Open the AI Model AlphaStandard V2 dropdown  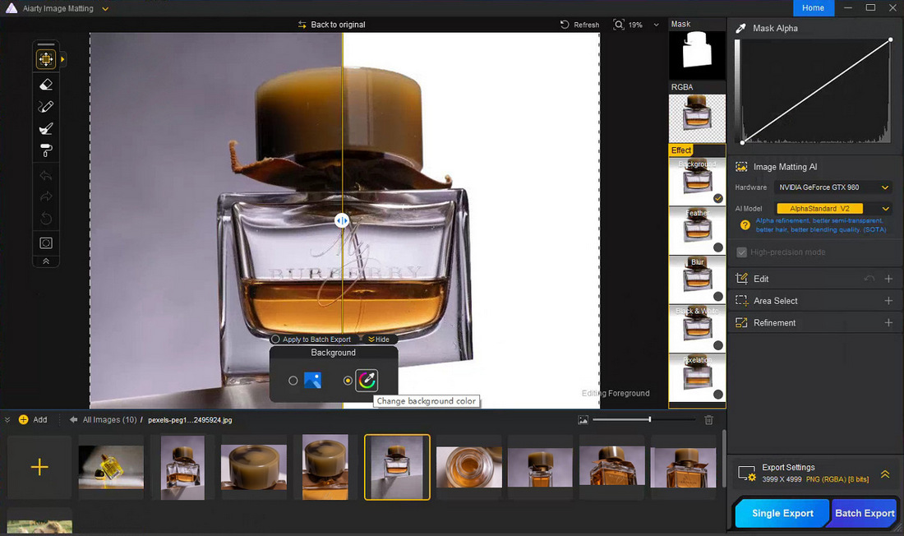click(833, 209)
